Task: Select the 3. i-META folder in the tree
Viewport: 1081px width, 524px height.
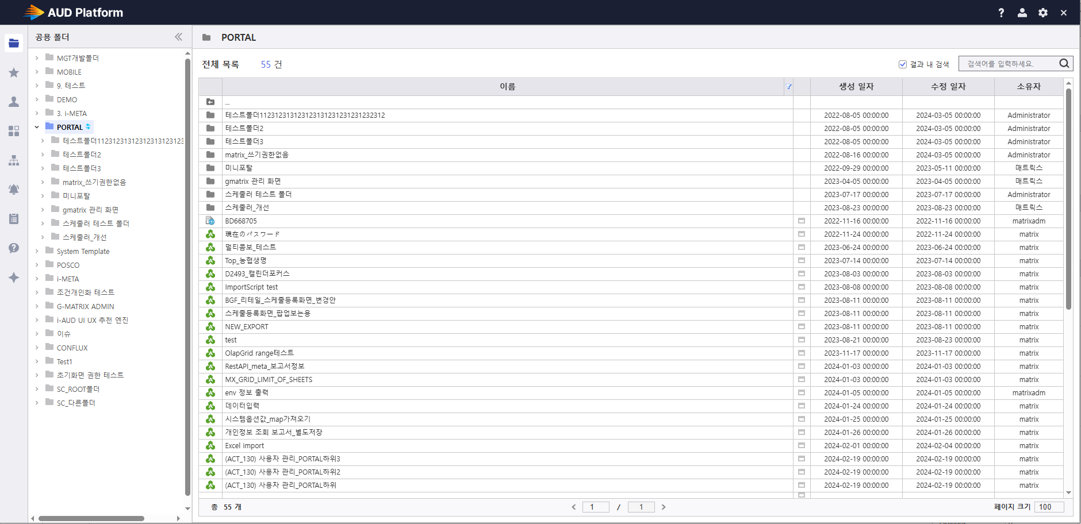Action: point(71,113)
